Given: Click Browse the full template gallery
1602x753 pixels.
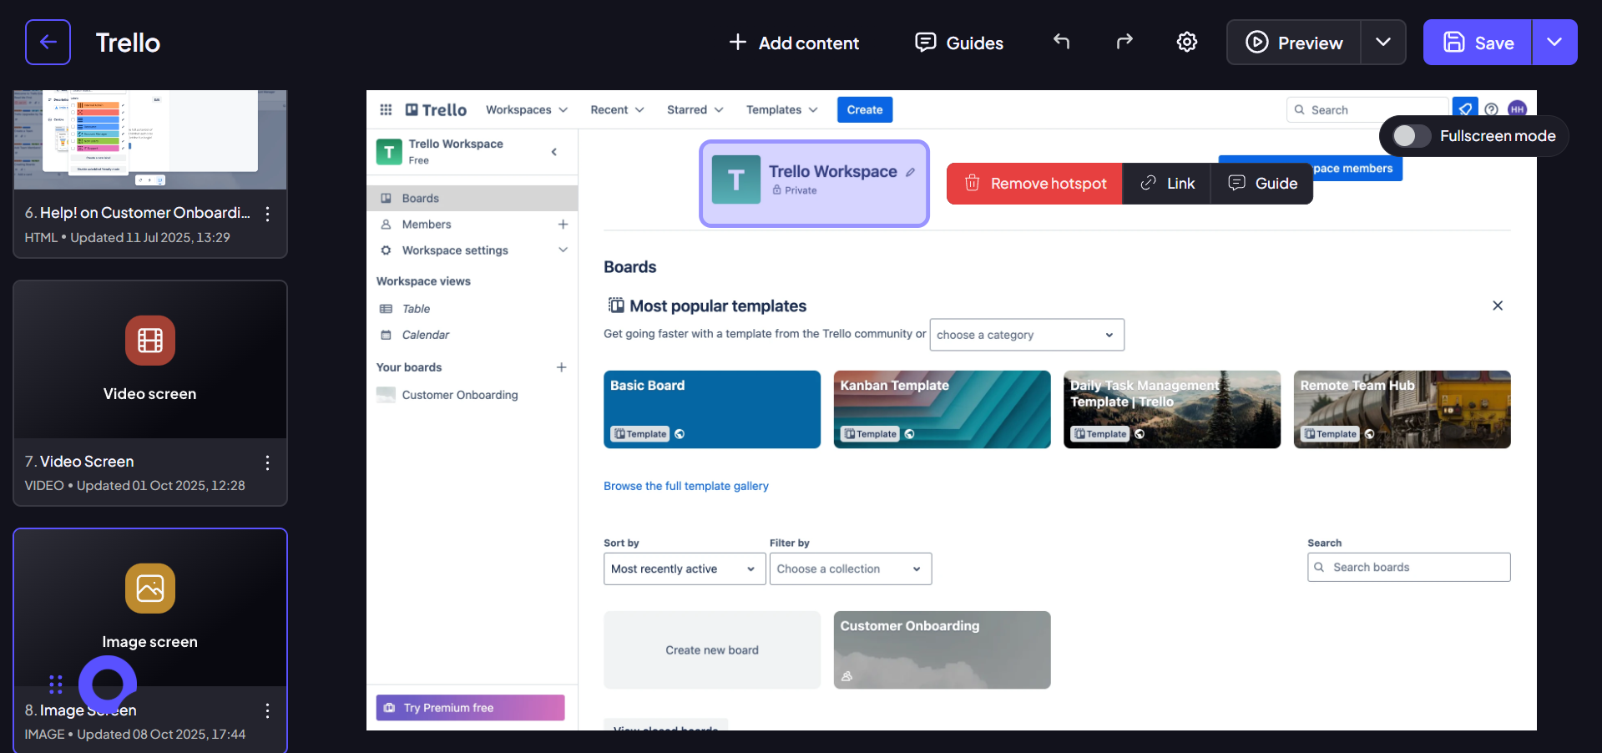Looking at the screenshot, I should click(x=686, y=486).
